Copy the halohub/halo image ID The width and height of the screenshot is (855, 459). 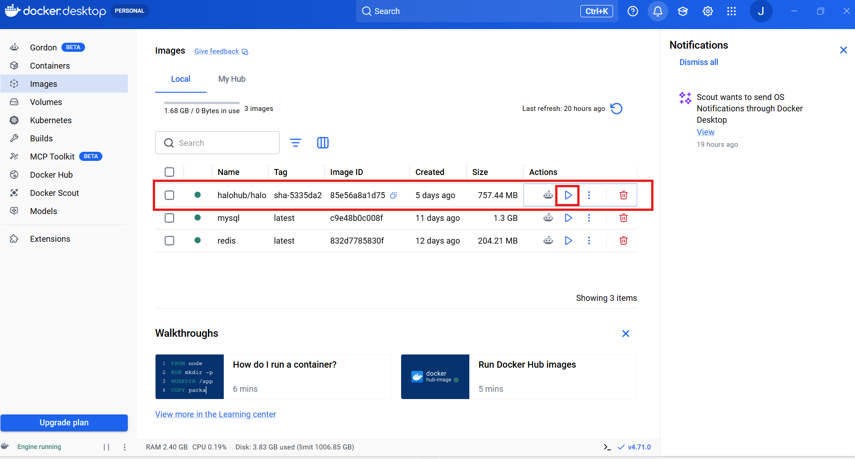[x=394, y=195]
